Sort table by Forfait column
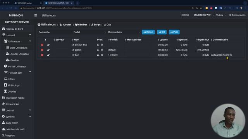The image size is (248, 139). click(x=113, y=40)
